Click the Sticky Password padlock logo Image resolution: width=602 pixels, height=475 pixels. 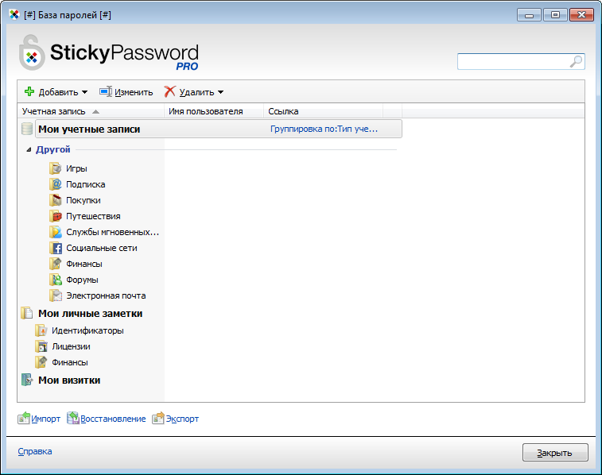(32, 53)
